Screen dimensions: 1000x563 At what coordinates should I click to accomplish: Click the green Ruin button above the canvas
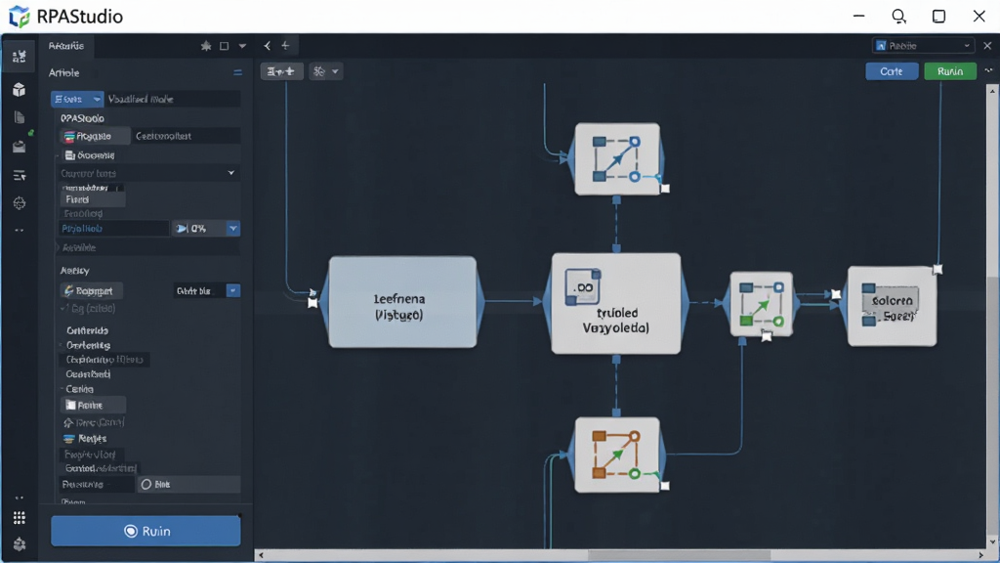950,71
